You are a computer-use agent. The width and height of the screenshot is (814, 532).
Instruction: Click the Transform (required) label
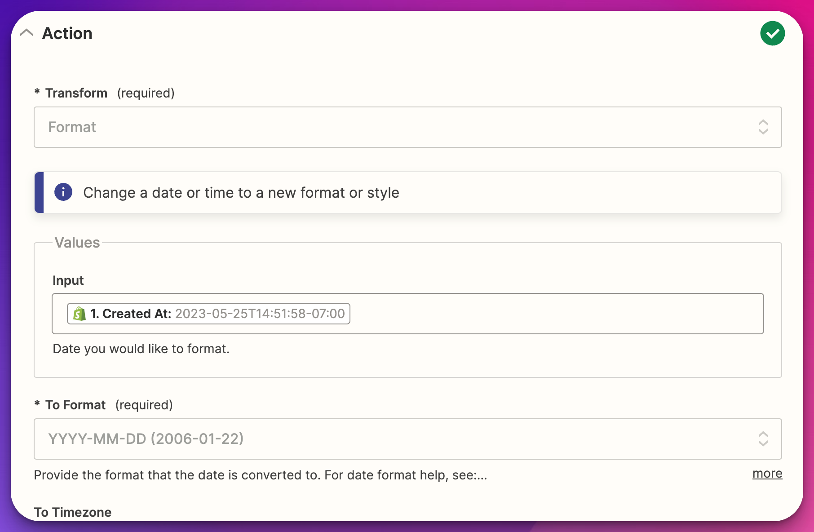pos(104,93)
